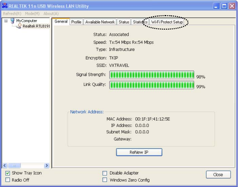Click the Network Address group label

(87, 112)
